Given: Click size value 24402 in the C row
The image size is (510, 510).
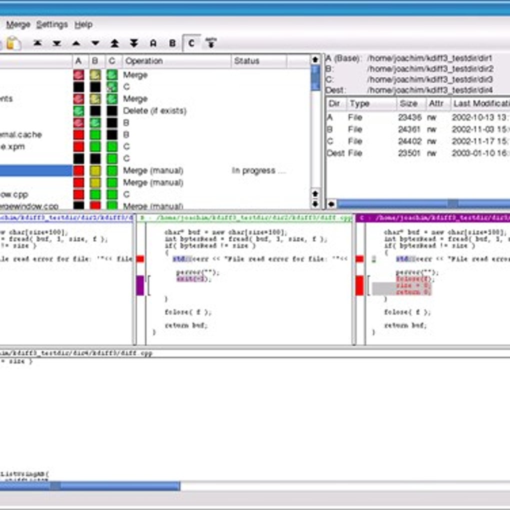Looking at the screenshot, I should click(x=410, y=141).
